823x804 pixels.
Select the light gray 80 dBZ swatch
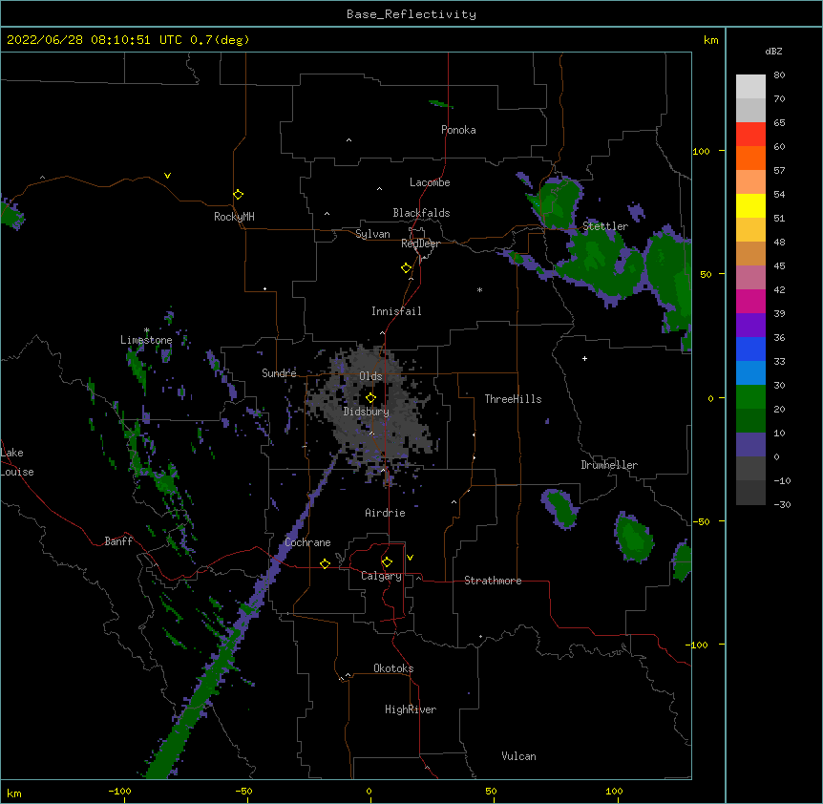coord(750,86)
